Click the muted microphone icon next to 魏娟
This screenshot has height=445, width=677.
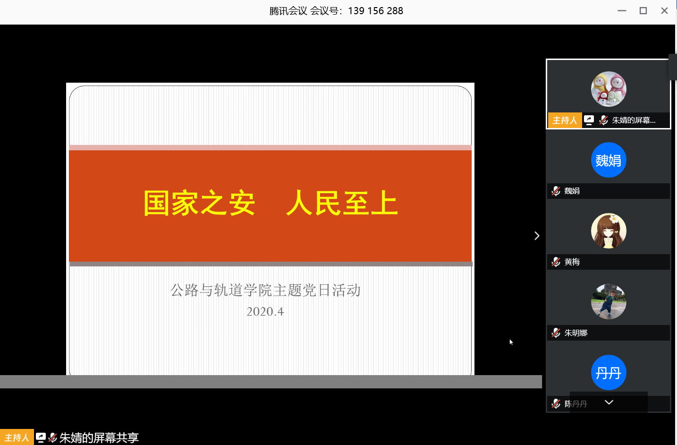[x=556, y=191]
